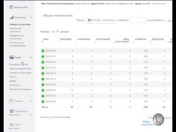This screenshot has width=176, height=132.
Task: Open Формы регистрации in the sidebar
Action: (x=20, y=89)
